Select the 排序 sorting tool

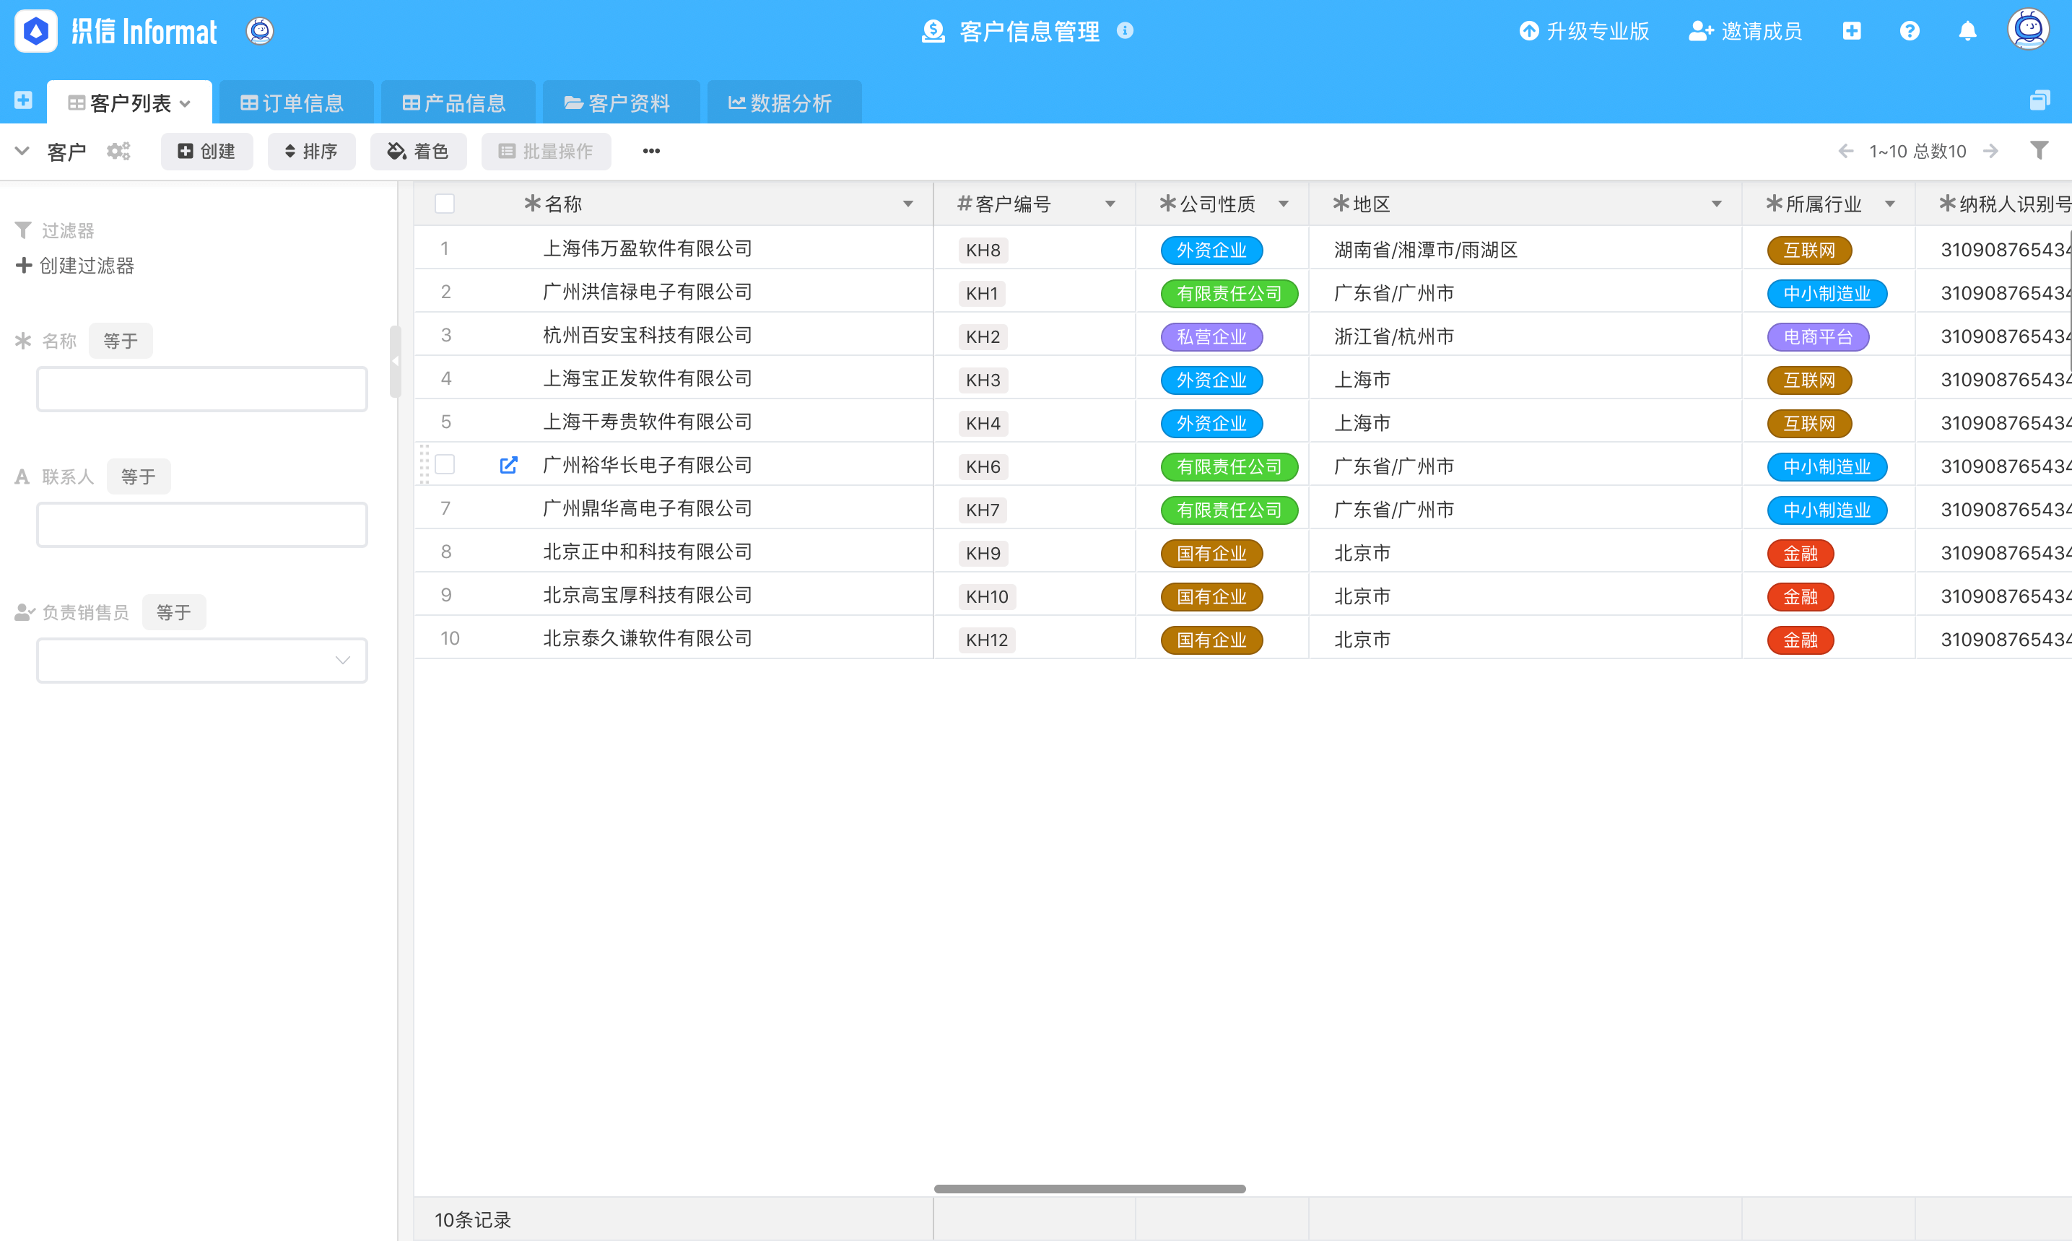pyautogui.click(x=311, y=152)
